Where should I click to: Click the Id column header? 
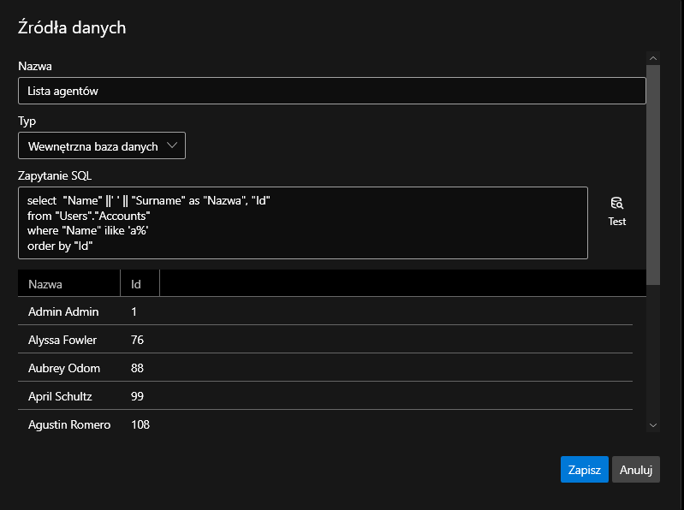[140, 283]
